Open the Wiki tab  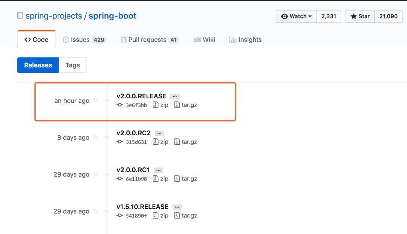tap(205, 40)
